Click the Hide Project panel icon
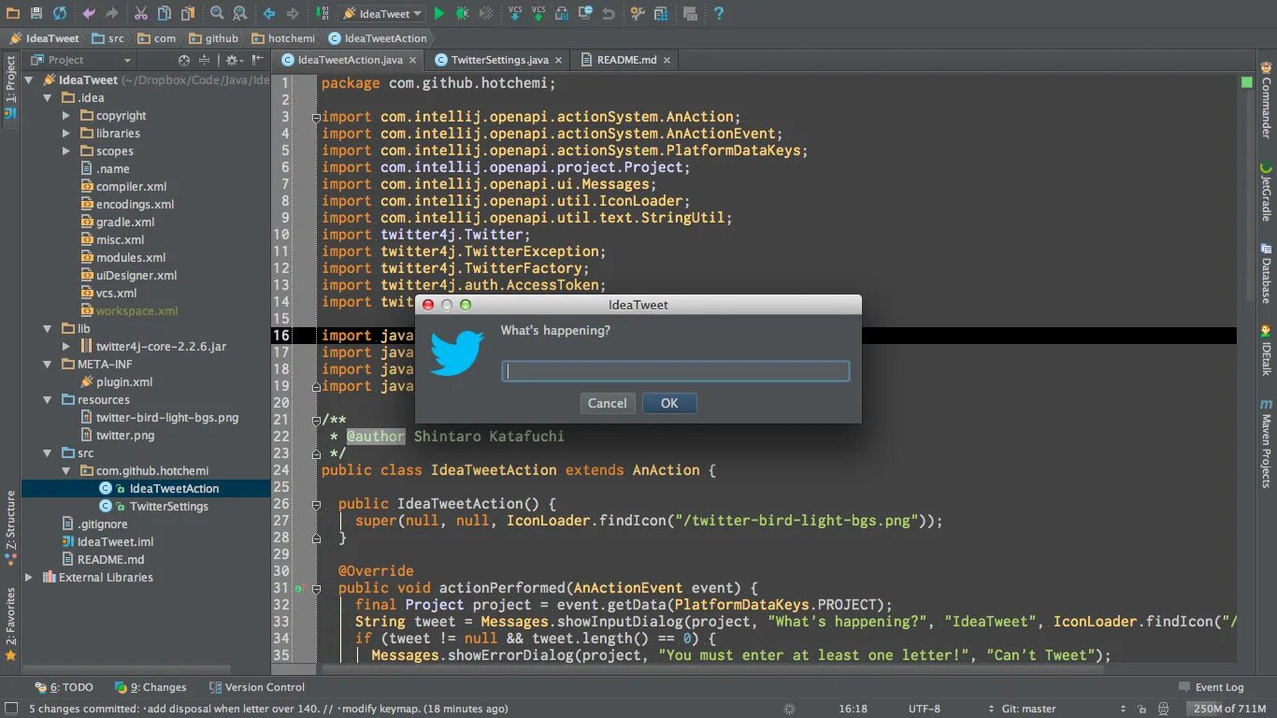The height and width of the screenshot is (718, 1277). [x=258, y=60]
